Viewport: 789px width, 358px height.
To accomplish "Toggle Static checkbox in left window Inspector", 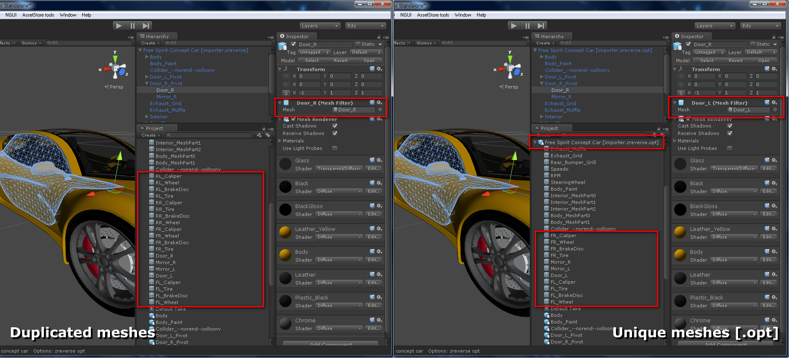I will (x=358, y=44).
